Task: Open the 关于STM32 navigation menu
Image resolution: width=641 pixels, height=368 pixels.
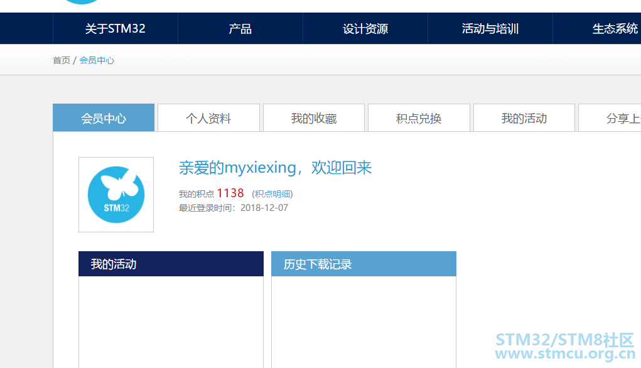Action: pos(116,29)
